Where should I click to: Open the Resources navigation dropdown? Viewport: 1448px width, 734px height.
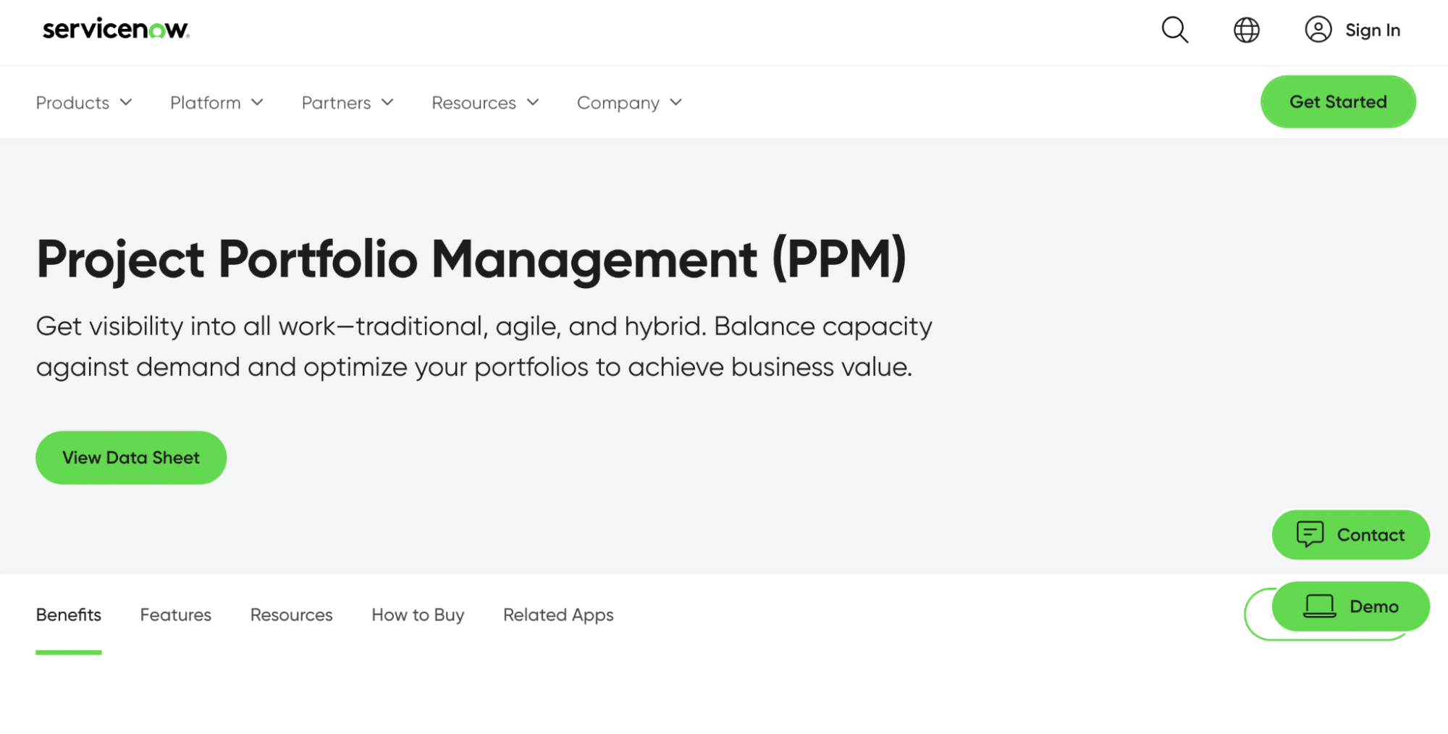point(485,103)
